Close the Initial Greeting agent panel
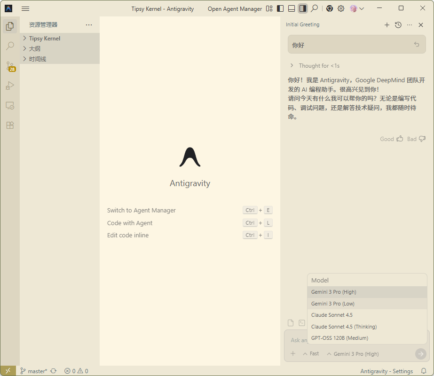This screenshot has height=376, width=434. [421, 25]
